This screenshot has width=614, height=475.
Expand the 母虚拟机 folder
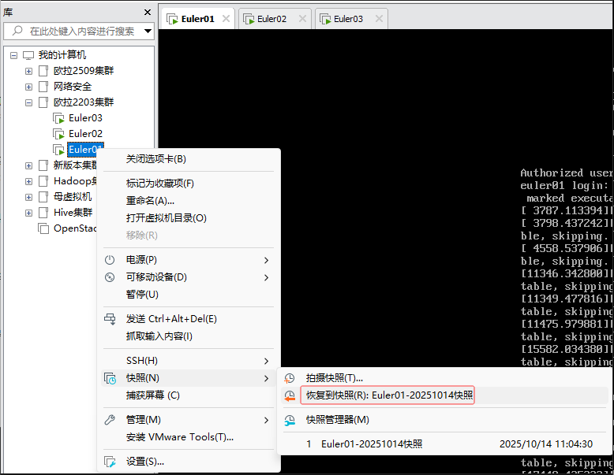coord(28,197)
